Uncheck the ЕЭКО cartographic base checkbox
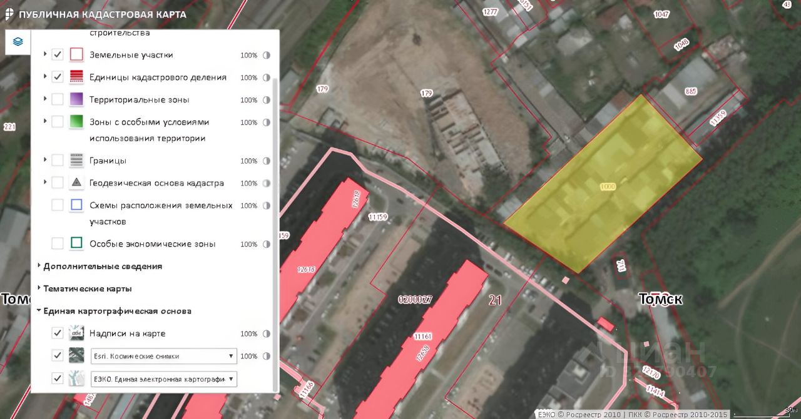Image resolution: width=801 pixels, height=419 pixels. 58,378
